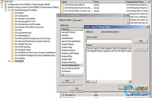This screenshot has height=98, width=152.
Task: Collapse the DC=ProExchange,DC=Global node
Action: (x=6, y=10)
